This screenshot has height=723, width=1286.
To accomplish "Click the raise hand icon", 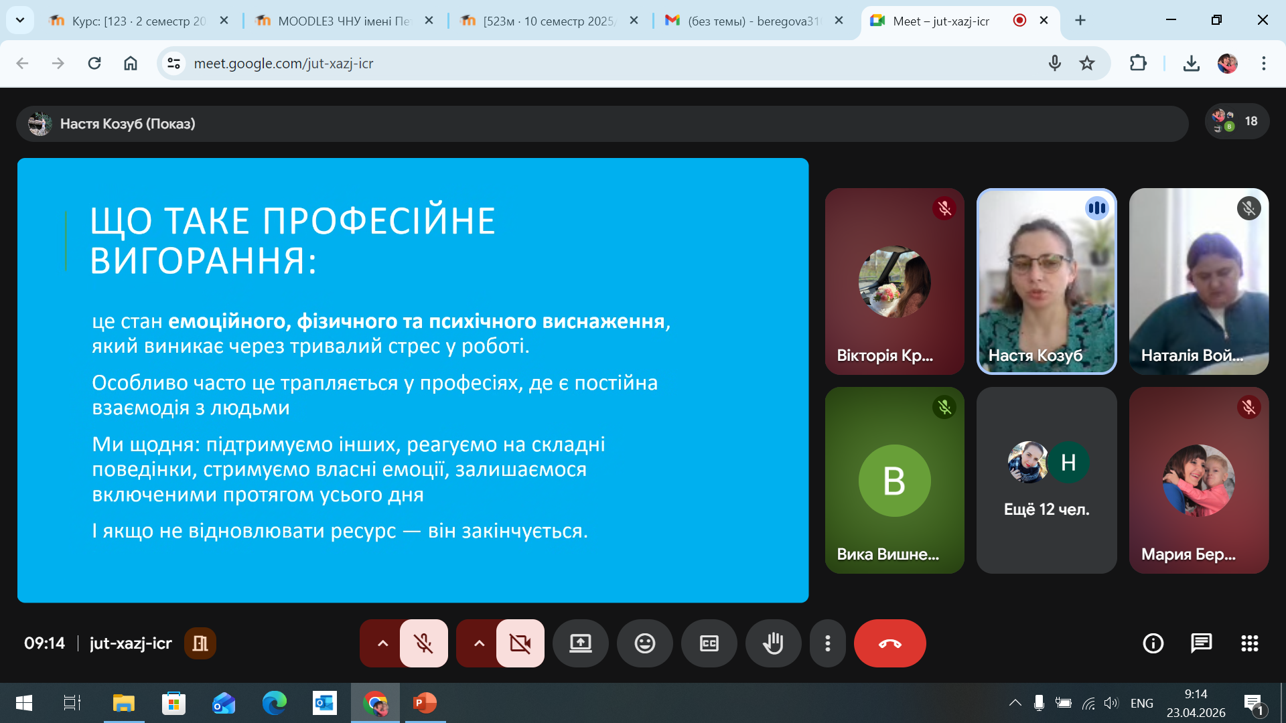I will (773, 643).
